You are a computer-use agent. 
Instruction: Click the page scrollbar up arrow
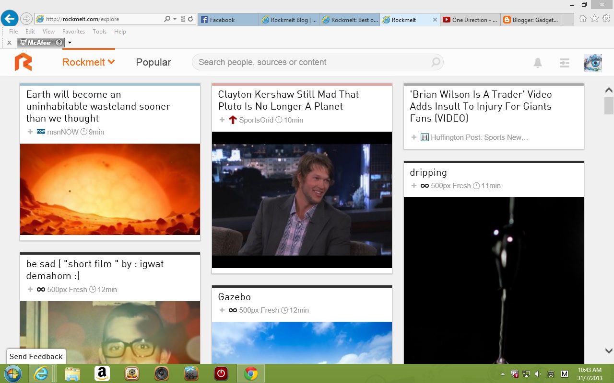pos(609,90)
